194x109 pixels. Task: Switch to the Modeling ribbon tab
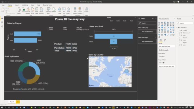25,5
